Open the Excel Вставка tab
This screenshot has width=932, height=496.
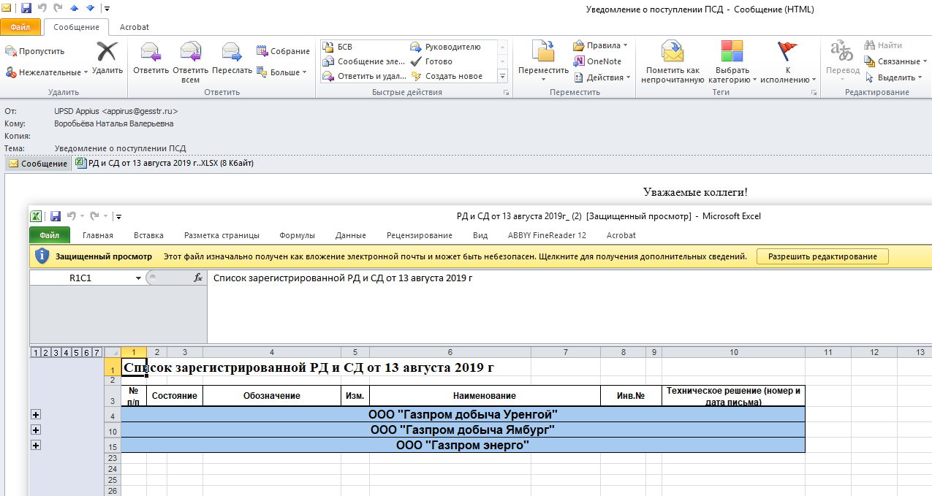coord(149,235)
